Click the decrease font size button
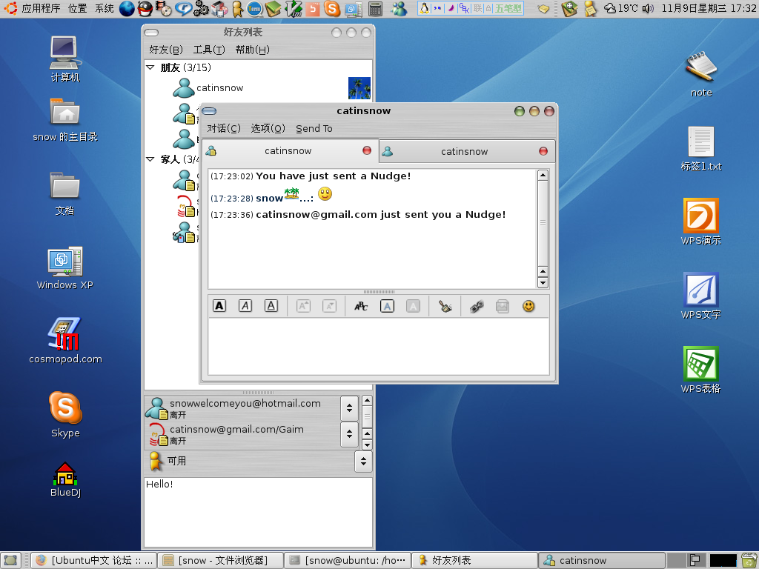 pyautogui.click(x=330, y=306)
